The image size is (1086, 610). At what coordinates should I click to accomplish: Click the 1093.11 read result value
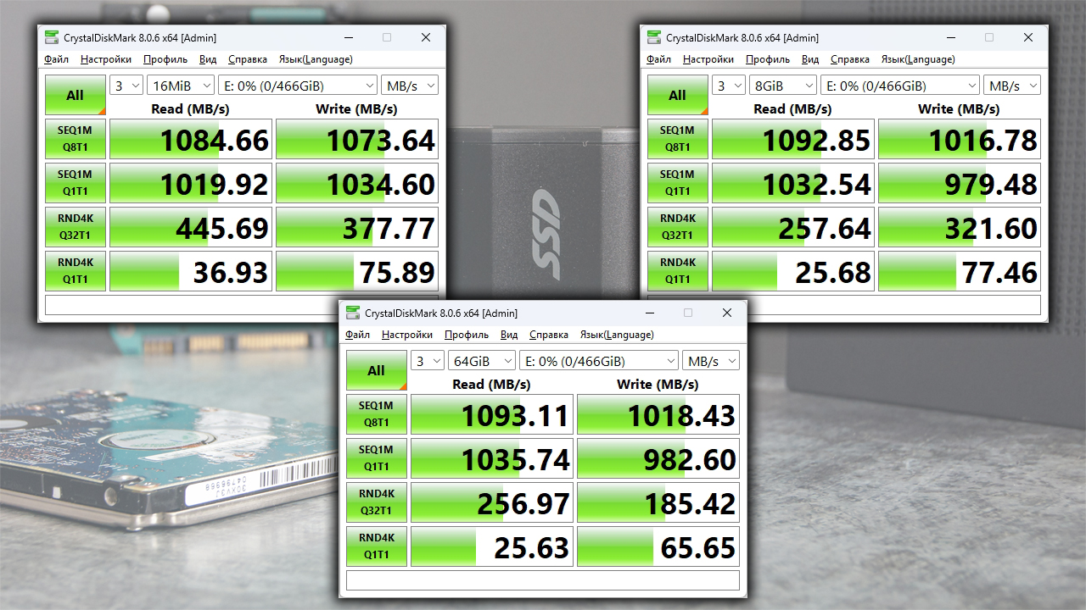pos(492,414)
